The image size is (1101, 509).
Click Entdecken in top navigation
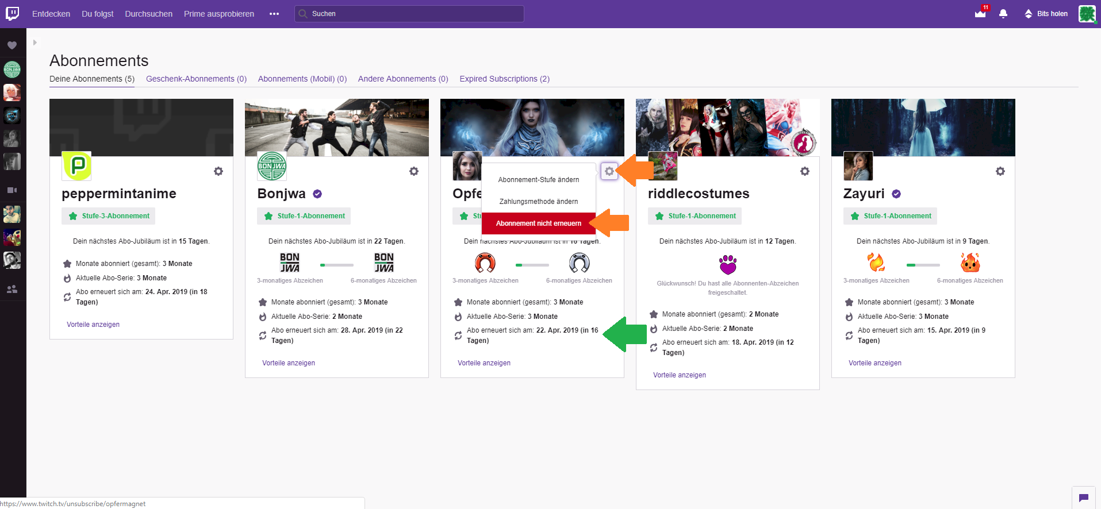(51, 14)
